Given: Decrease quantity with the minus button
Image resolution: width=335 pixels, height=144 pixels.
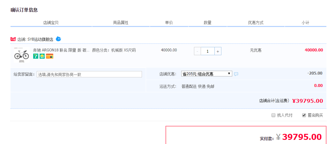Looking at the screenshot, I should pos(197,51).
